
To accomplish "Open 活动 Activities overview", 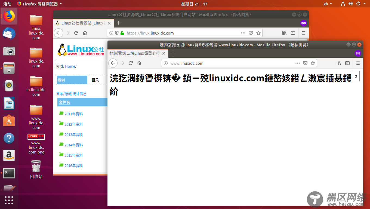I will click(7, 4).
